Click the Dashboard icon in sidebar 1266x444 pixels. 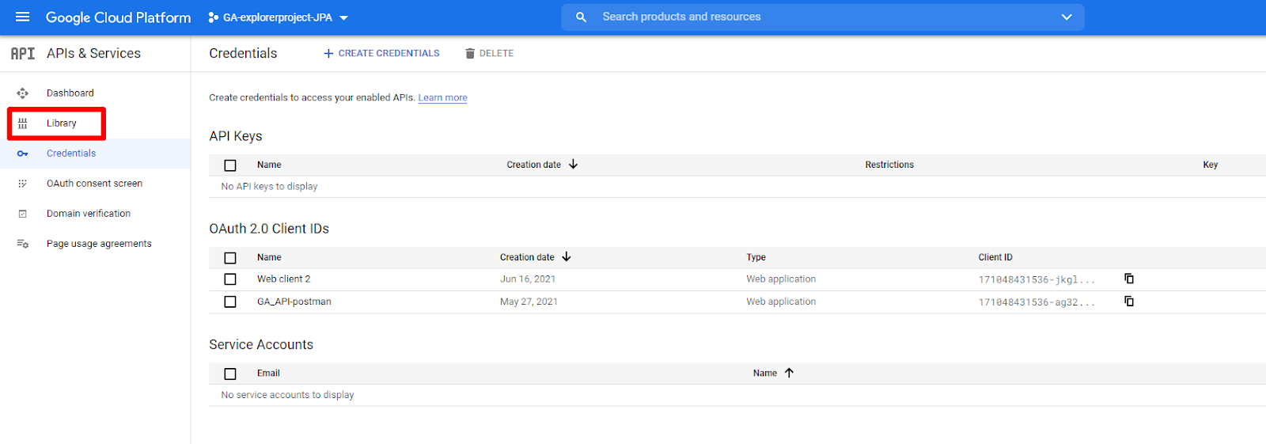22,93
